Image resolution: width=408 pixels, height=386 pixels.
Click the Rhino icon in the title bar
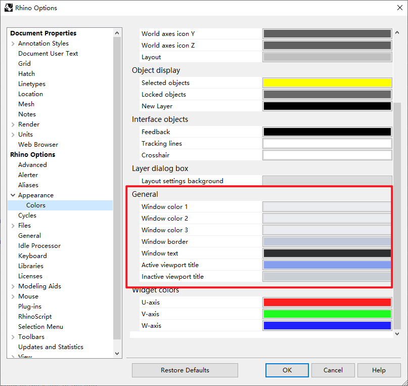point(8,8)
